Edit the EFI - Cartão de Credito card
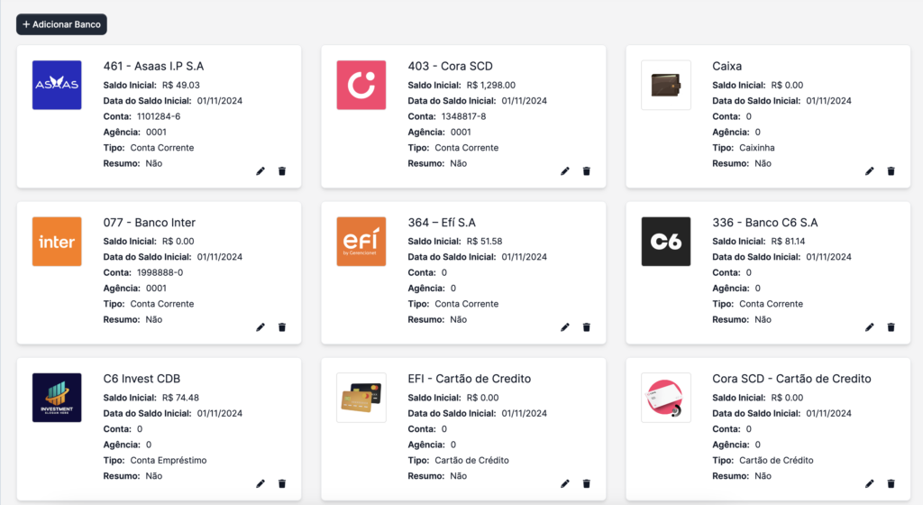Viewport: 923px width, 505px height. coord(565,483)
